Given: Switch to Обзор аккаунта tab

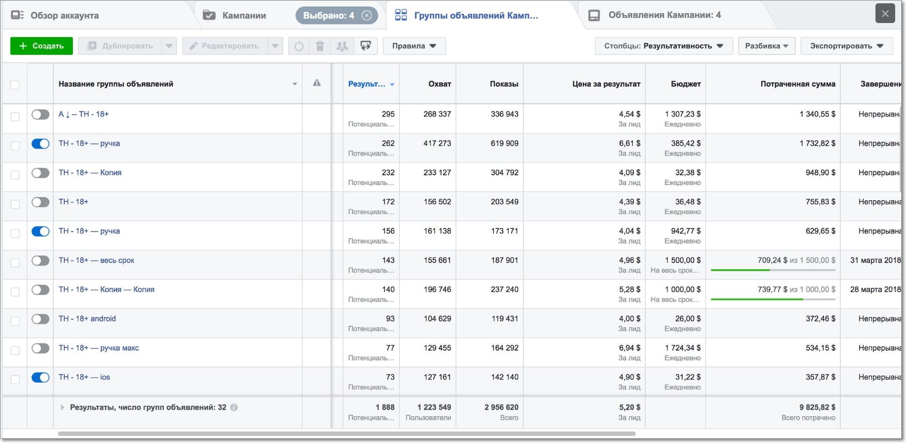Looking at the screenshot, I should 64,16.
